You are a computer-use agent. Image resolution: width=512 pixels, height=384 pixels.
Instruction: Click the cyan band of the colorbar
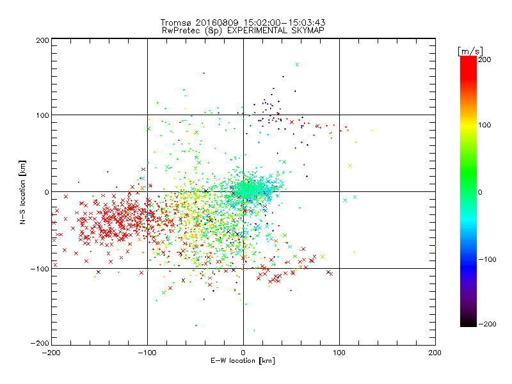coord(468,222)
